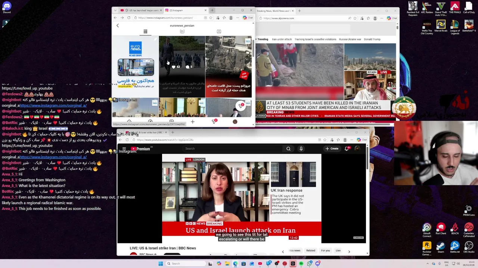478x268 pixels.
Task: Open Marvel Rivals desktop shortcut
Action: pyautogui.click(x=441, y=26)
